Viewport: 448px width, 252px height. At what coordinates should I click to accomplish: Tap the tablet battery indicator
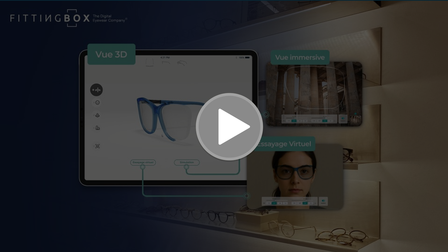[x=247, y=58]
